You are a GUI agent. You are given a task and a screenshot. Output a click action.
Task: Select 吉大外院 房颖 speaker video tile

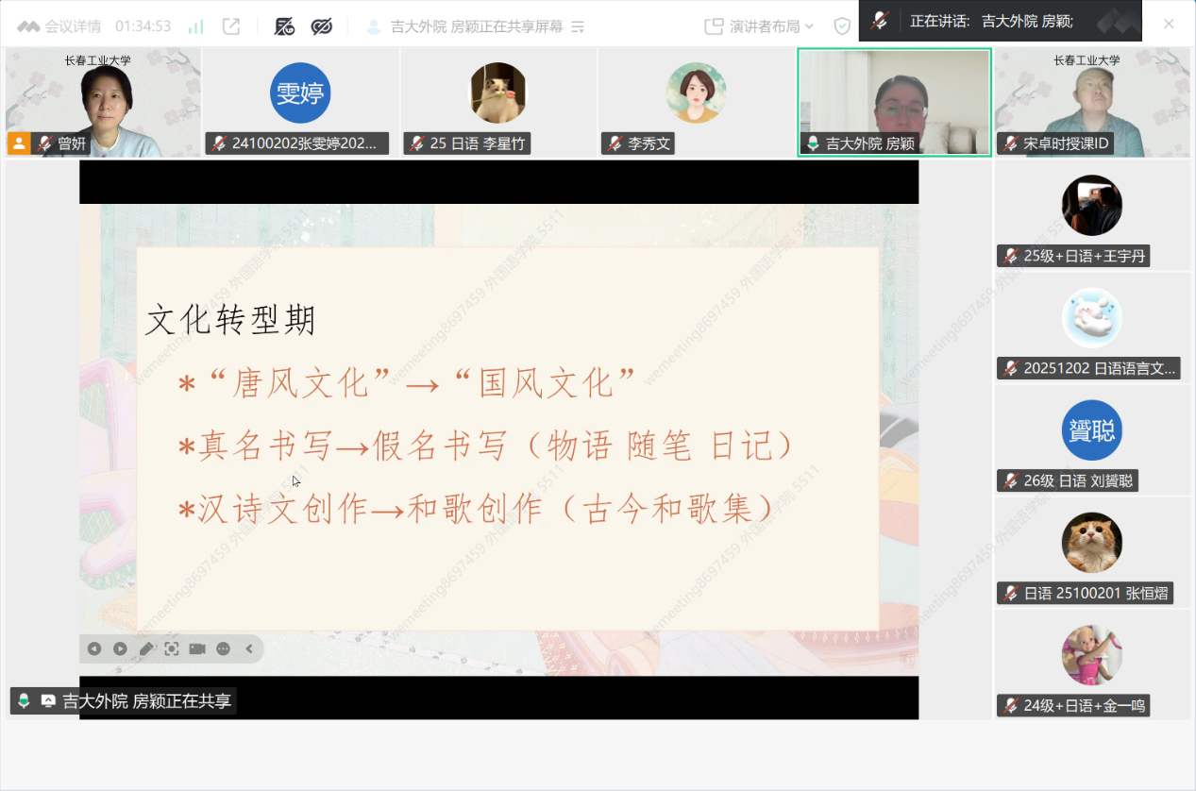[894, 102]
